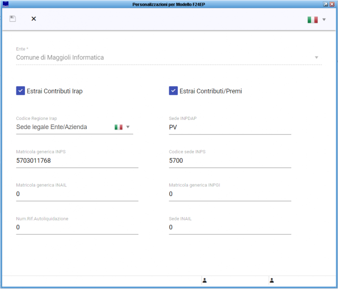Close the Personalizzazioni window
Image resolution: width=338 pixels, height=289 pixels.
tap(332, 4)
